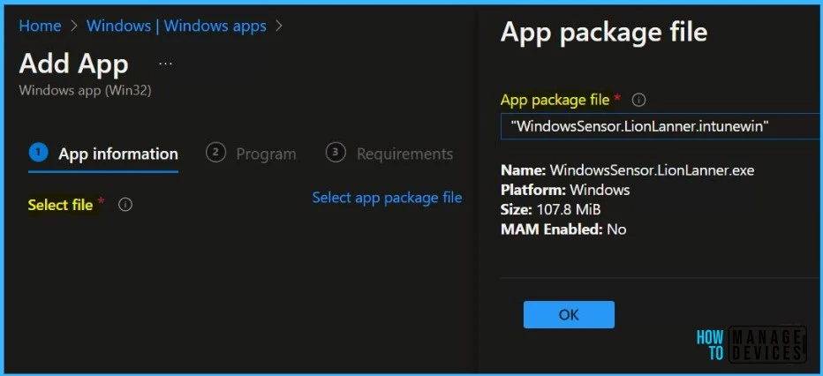This screenshot has height=376, width=823.
Task: Click the chevron after Windows apps breadcrumb
Action: click(279, 26)
